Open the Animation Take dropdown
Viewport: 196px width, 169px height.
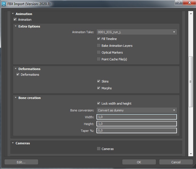pos(137,32)
